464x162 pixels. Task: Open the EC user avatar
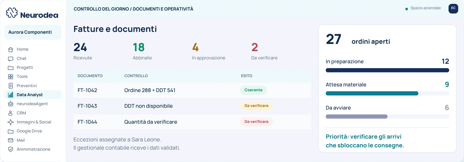click(453, 8)
